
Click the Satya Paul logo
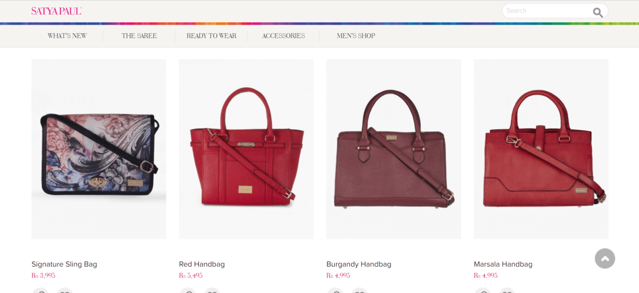click(x=56, y=11)
